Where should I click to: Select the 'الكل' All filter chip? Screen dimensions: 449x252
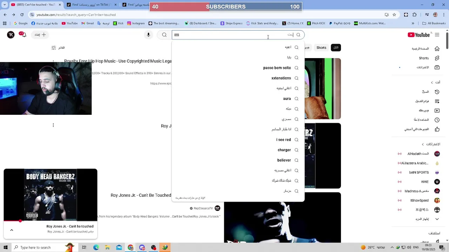point(336,48)
